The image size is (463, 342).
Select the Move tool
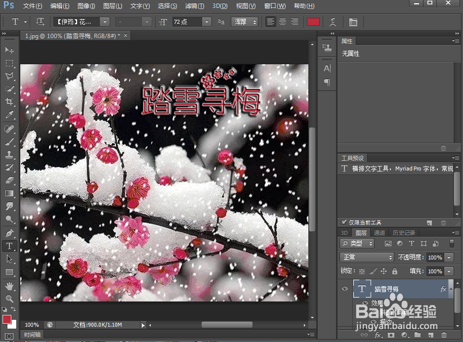pyautogui.click(x=9, y=49)
